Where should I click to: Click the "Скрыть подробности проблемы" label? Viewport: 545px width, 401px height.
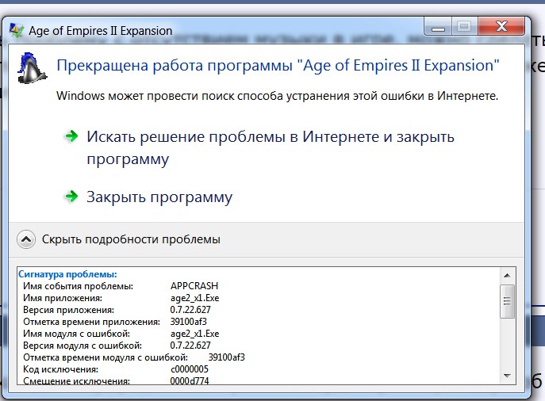(x=131, y=239)
